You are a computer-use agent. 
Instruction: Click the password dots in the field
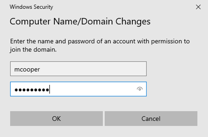tap(32, 90)
